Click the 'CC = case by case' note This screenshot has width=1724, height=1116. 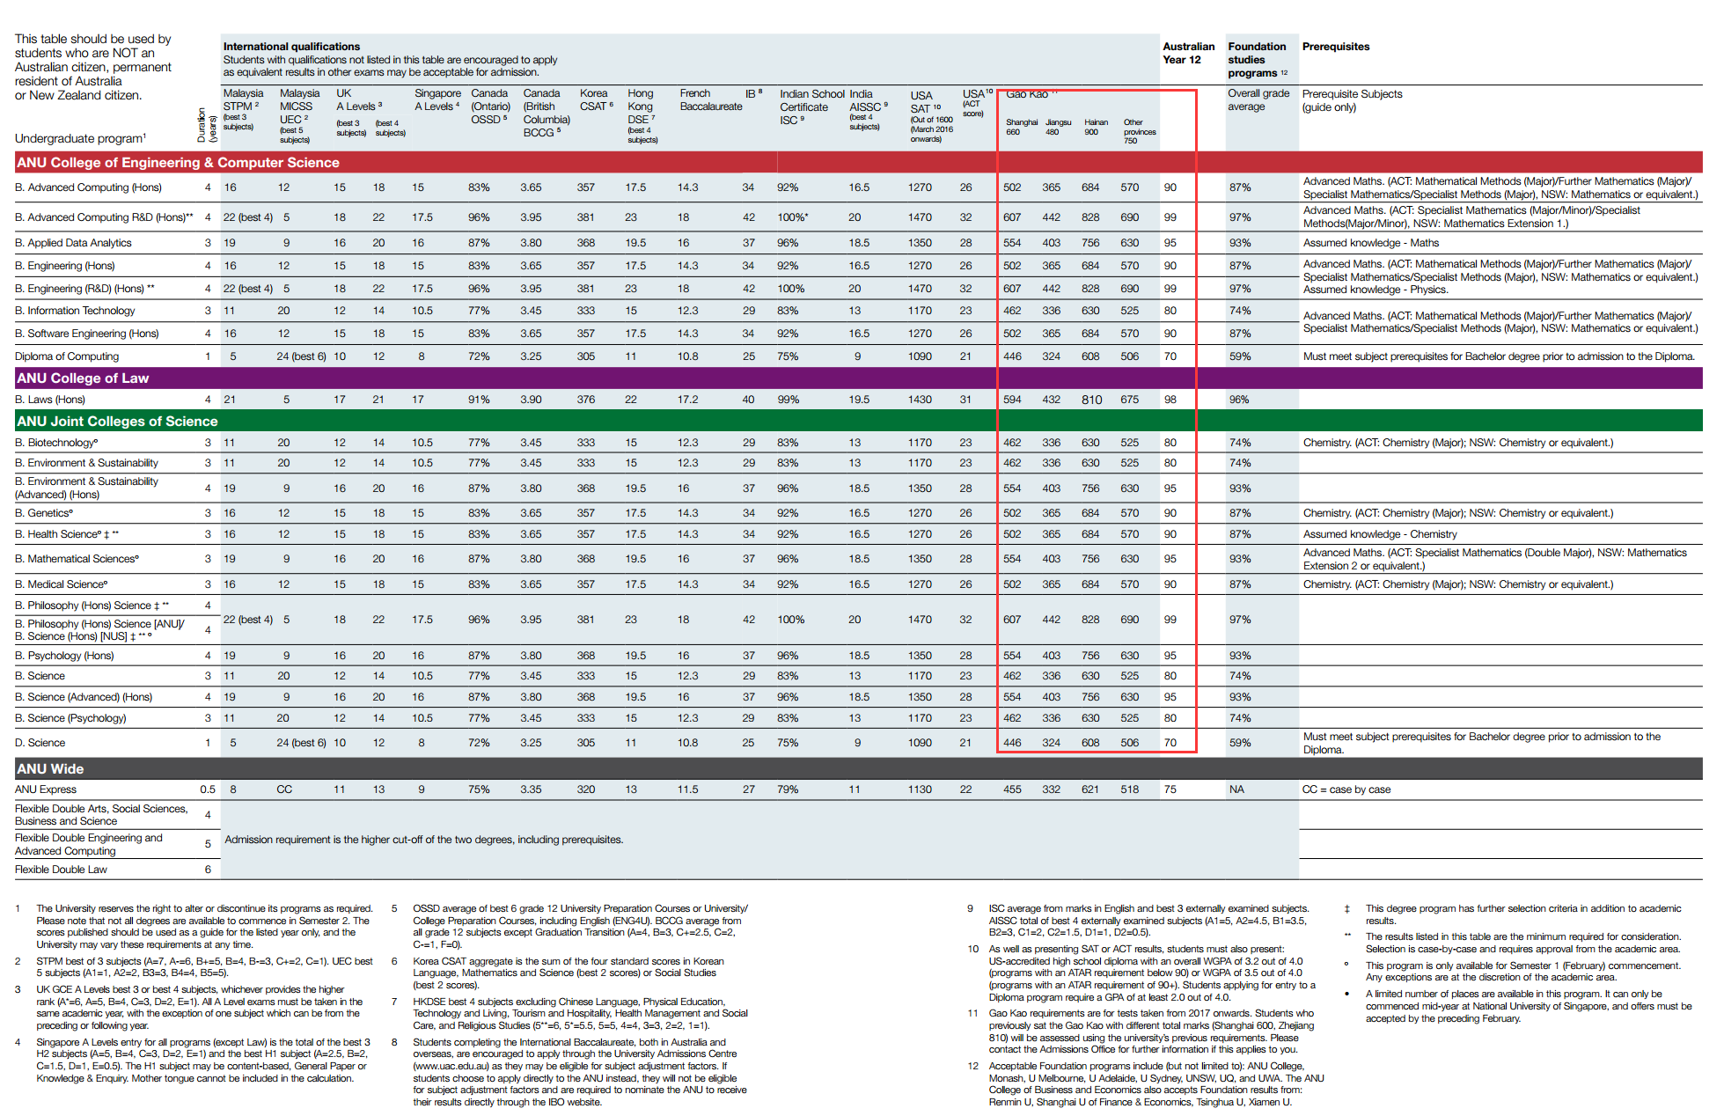1346,789
